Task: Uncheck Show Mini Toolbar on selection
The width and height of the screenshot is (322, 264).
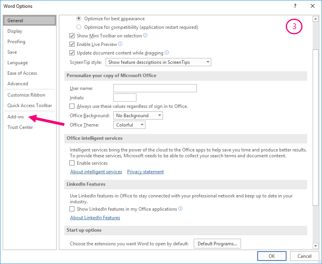Action: click(72, 36)
